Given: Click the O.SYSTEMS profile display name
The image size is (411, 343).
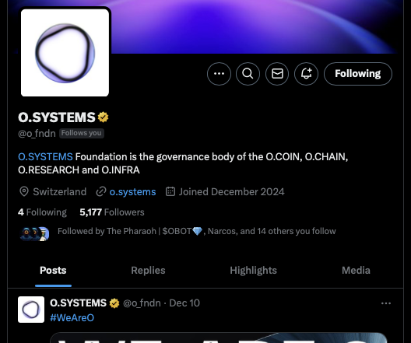Looking at the screenshot, I should click(57, 117).
